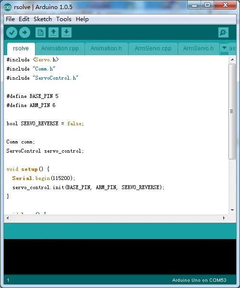Click "Arduino Uno on COM53" status text
Image resolution: width=240 pixels, height=288 pixels.
point(199,280)
